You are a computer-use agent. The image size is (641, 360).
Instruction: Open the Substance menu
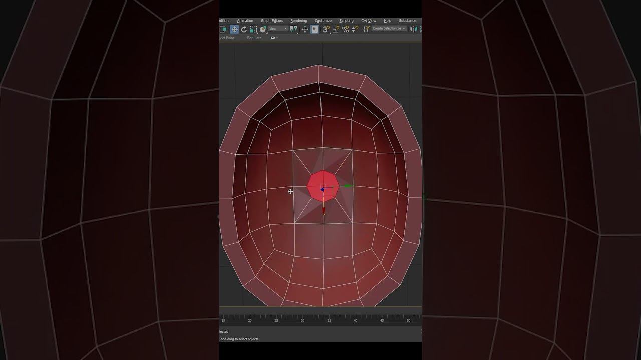pyautogui.click(x=407, y=21)
